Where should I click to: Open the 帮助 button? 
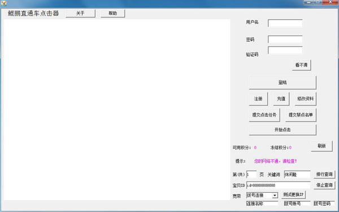[x=113, y=13]
